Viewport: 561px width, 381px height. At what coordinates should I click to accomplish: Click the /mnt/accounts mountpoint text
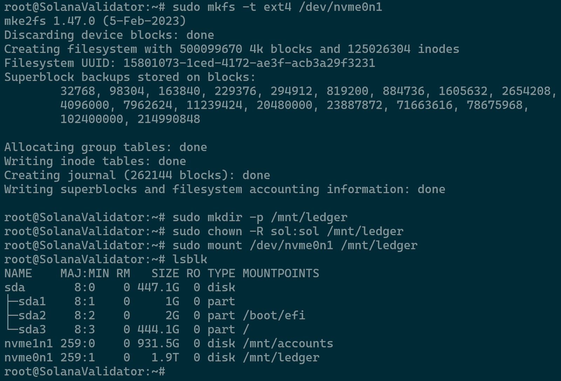pos(287,343)
